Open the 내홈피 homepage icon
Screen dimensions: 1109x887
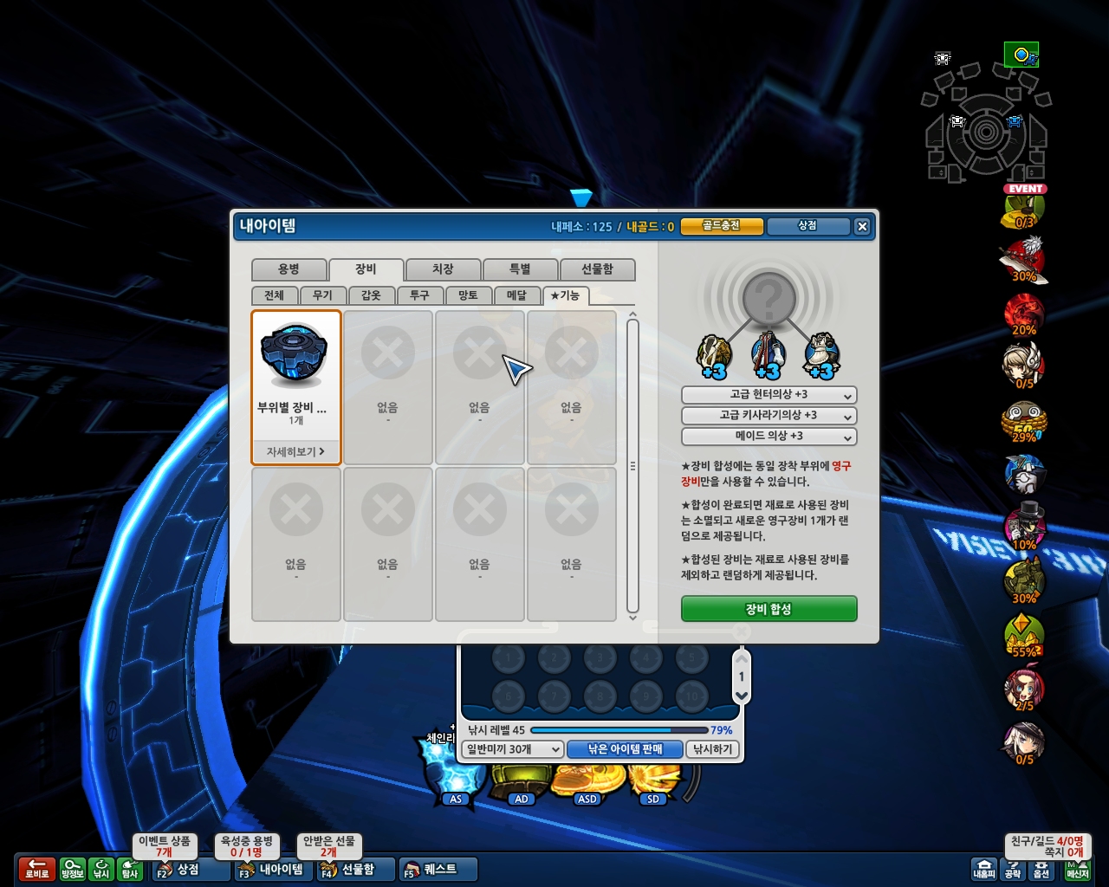pos(984,869)
